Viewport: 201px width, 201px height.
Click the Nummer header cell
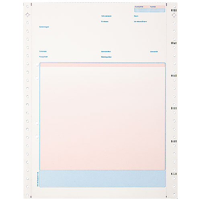158,7
